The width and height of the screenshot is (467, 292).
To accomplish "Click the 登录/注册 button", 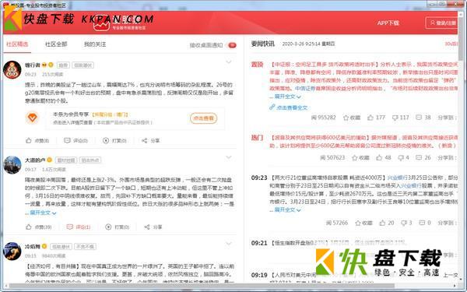I will coord(442,23).
